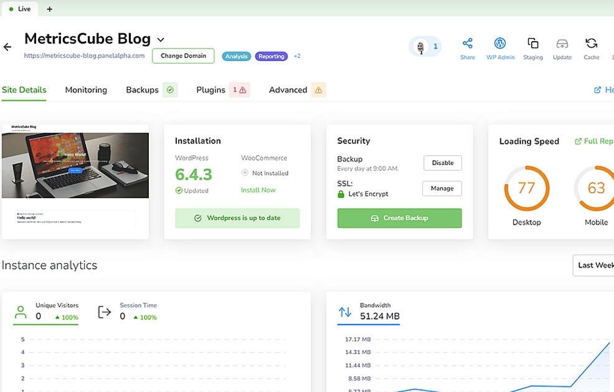Click the Analysis tag
The image size is (614, 392).
tap(237, 56)
